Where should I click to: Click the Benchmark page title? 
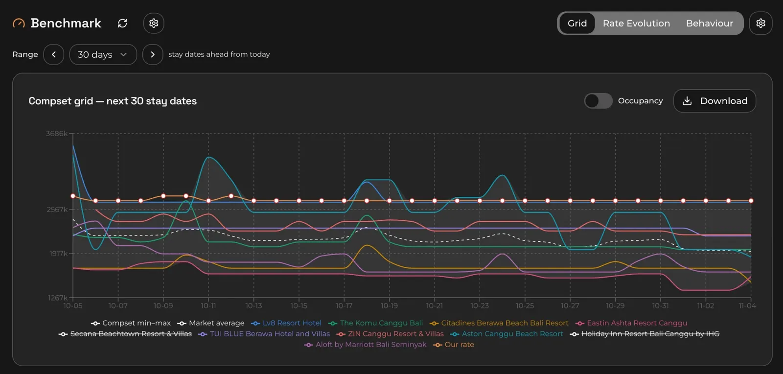click(66, 23)
